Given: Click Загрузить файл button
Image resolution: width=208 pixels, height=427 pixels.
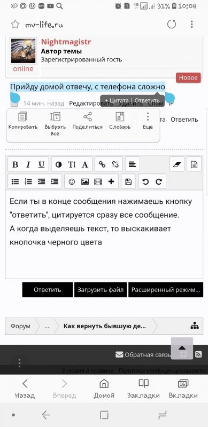Looking at the screenshot, I should tap(101, 290).
